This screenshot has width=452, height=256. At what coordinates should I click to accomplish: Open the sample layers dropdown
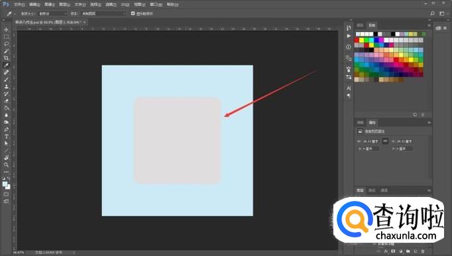(104, 13)
